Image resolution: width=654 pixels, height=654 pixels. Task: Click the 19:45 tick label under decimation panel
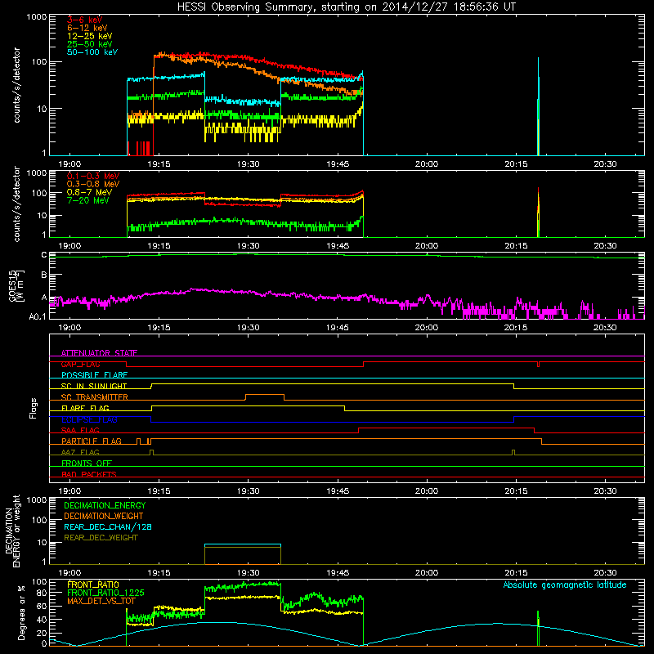(338, 573)
